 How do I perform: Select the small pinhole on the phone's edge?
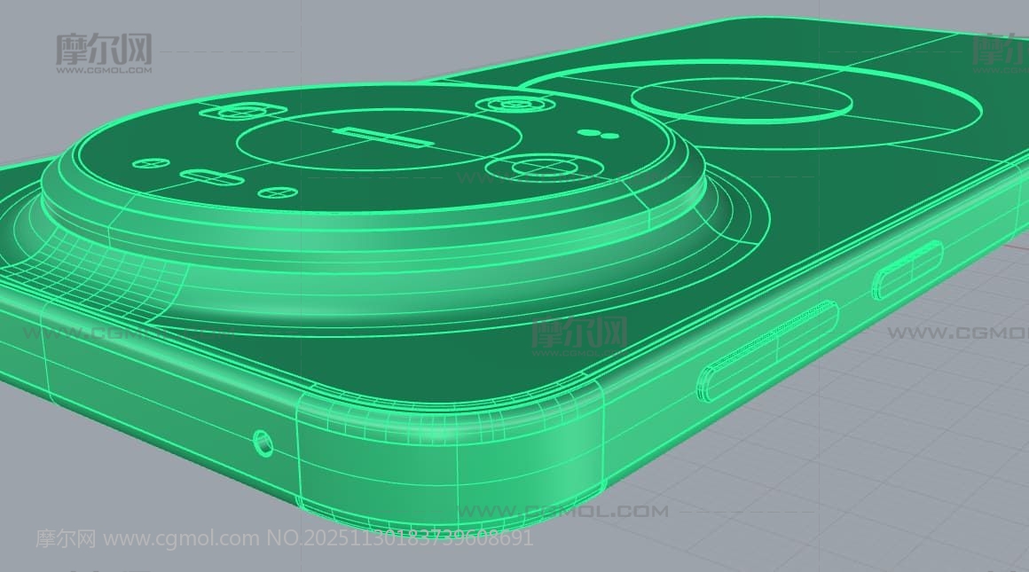[263, 441]
